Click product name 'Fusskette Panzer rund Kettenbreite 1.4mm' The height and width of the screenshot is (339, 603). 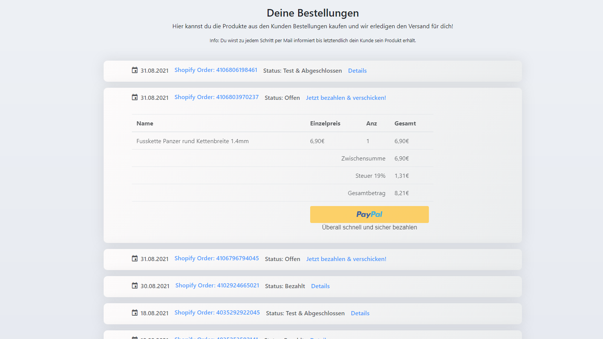(193, 141)
